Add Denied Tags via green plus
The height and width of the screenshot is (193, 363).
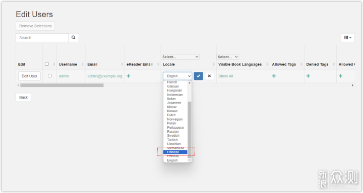pyautogui.click(x=308, y=76)
